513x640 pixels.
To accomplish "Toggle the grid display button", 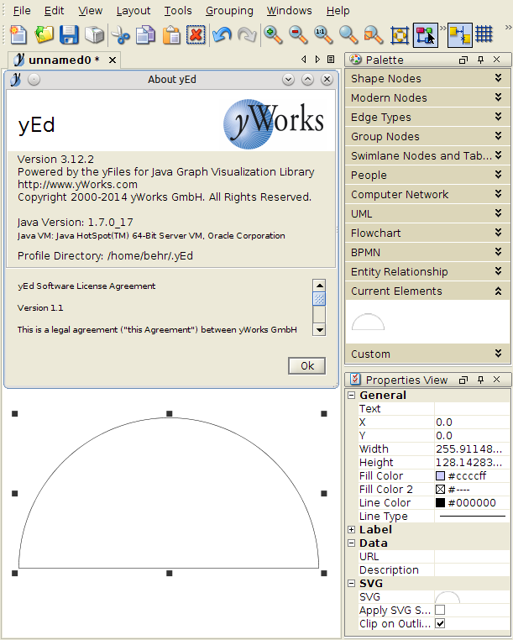I will (x=484, y=34).
